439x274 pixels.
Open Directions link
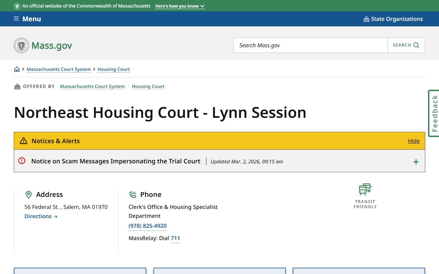(x=41, y=216)
